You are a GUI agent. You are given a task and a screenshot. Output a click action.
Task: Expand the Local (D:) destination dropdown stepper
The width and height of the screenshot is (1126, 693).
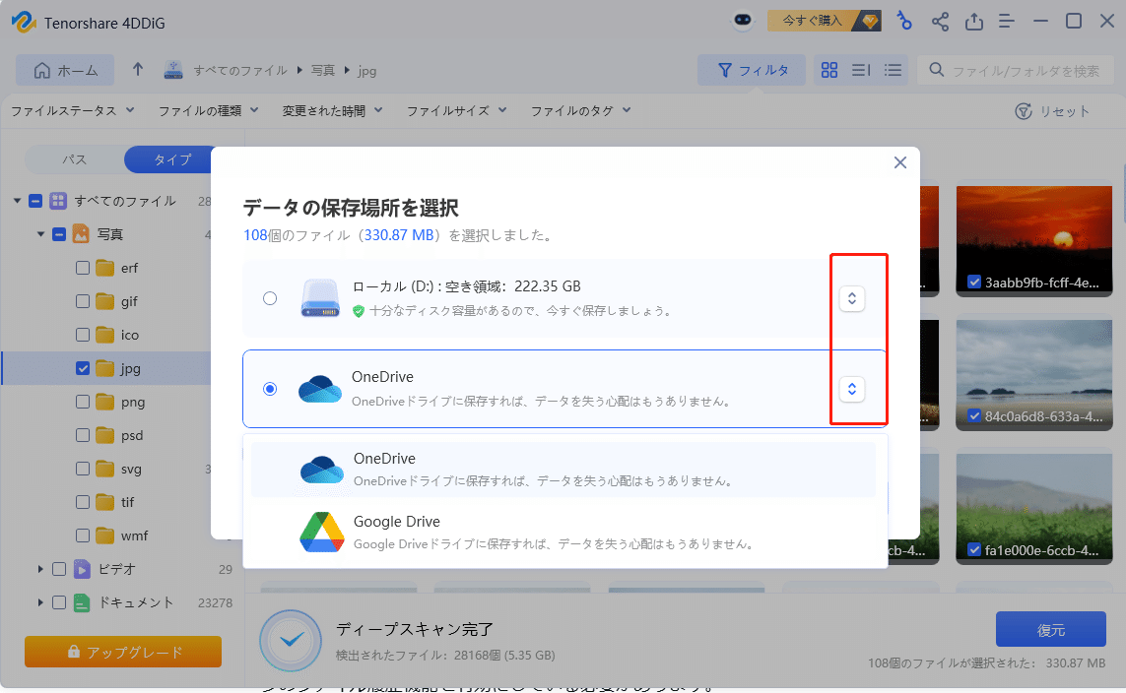[851, 298]
